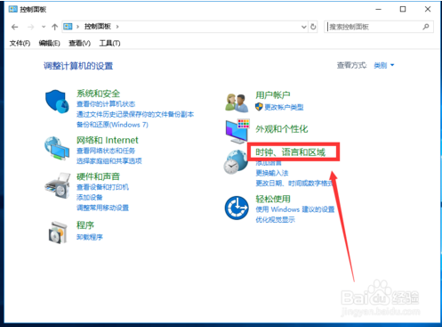
Task: Click 添加设备 link
Action: [90, 198]
